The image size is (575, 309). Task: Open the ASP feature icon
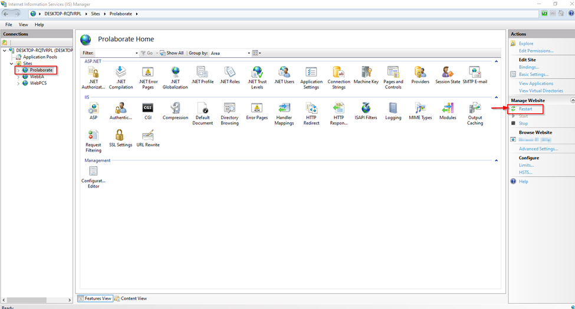[93, 111]
